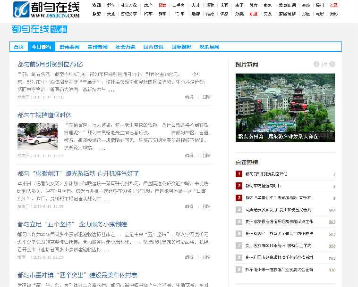Open hot-list item with 356 clicks
Viewport: 358px width, 287px height.
(x=278, y=246)
